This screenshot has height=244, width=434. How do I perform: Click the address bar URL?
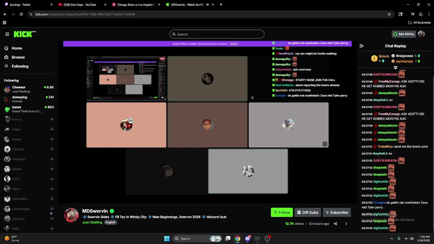85,14
